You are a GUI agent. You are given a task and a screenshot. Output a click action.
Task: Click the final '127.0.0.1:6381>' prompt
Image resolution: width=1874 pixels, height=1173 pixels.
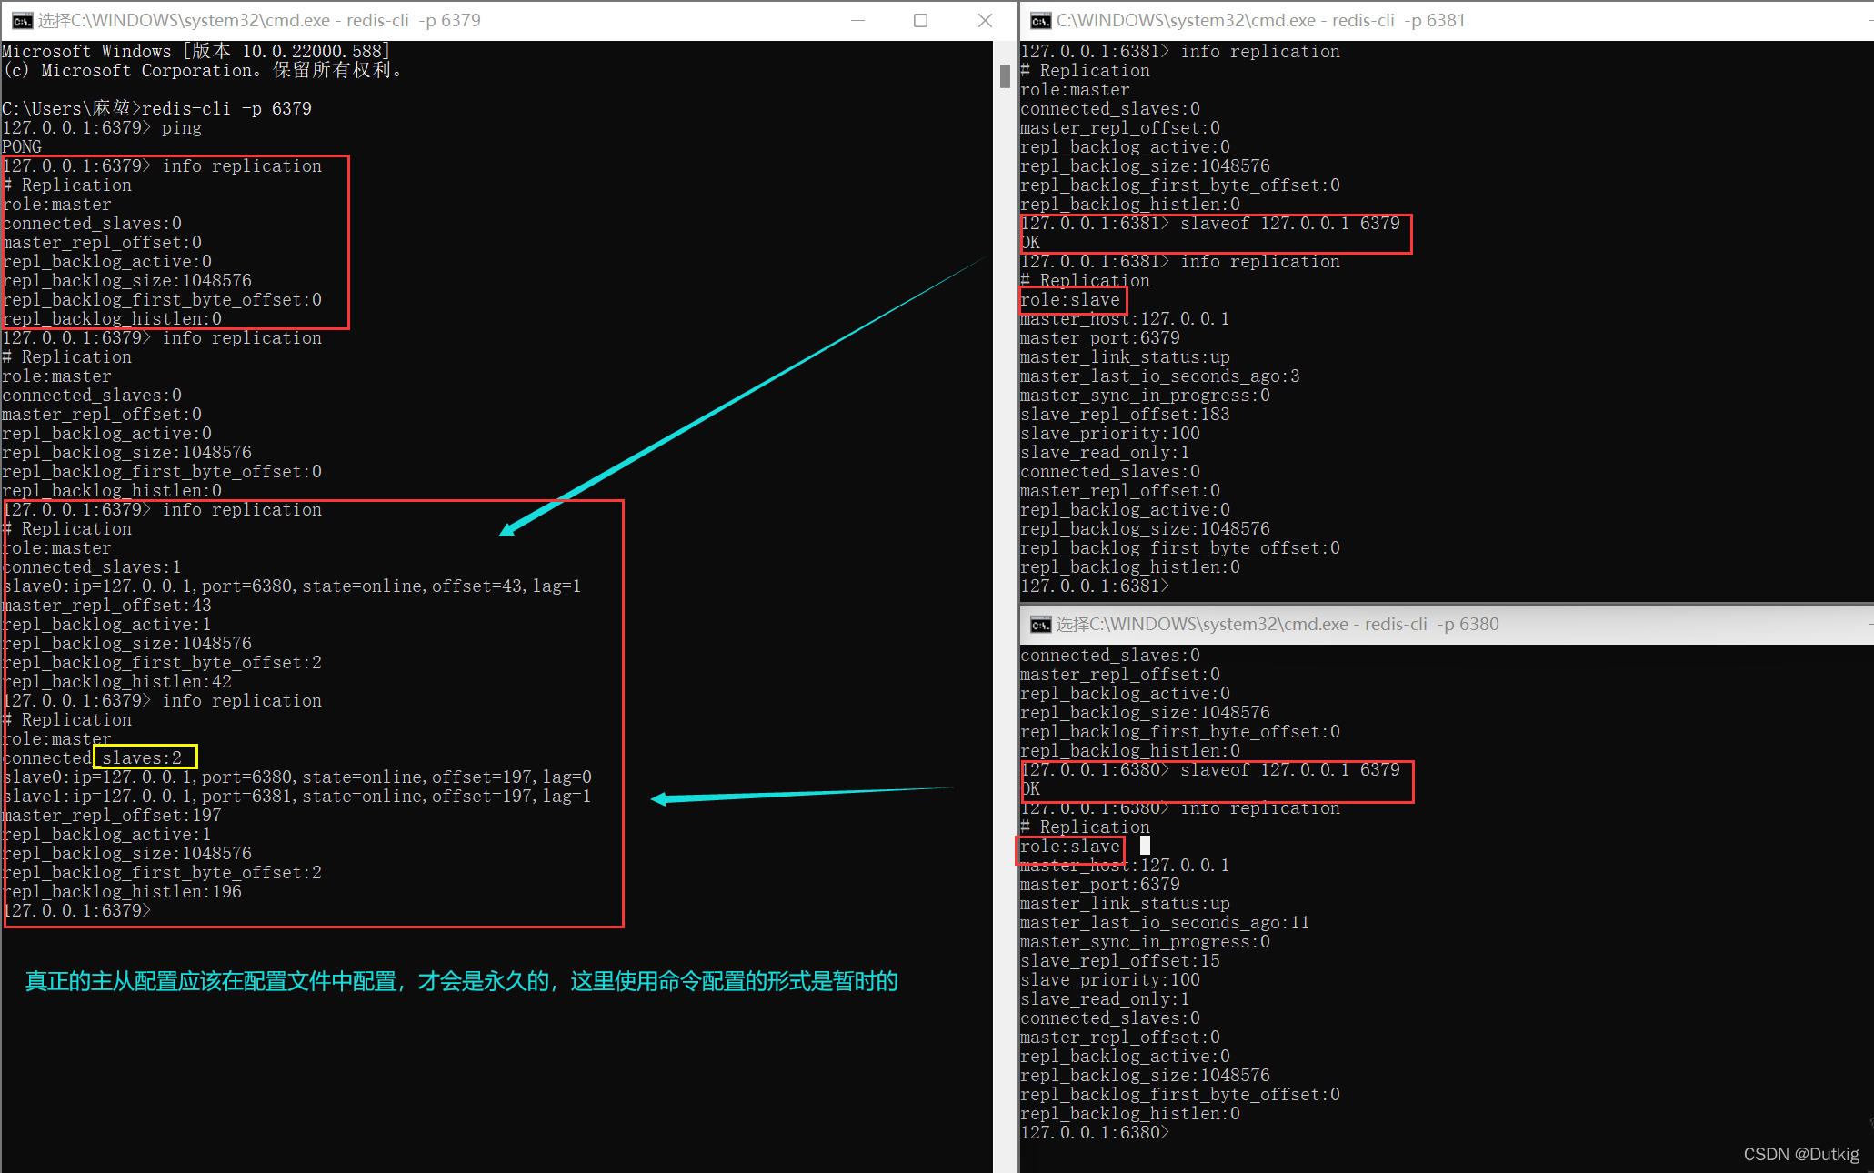point(1095,586)
